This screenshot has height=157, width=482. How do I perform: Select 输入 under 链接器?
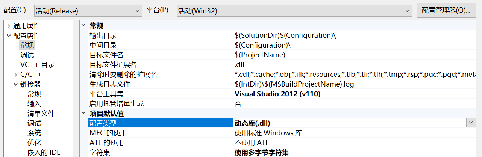click(34, 104)
